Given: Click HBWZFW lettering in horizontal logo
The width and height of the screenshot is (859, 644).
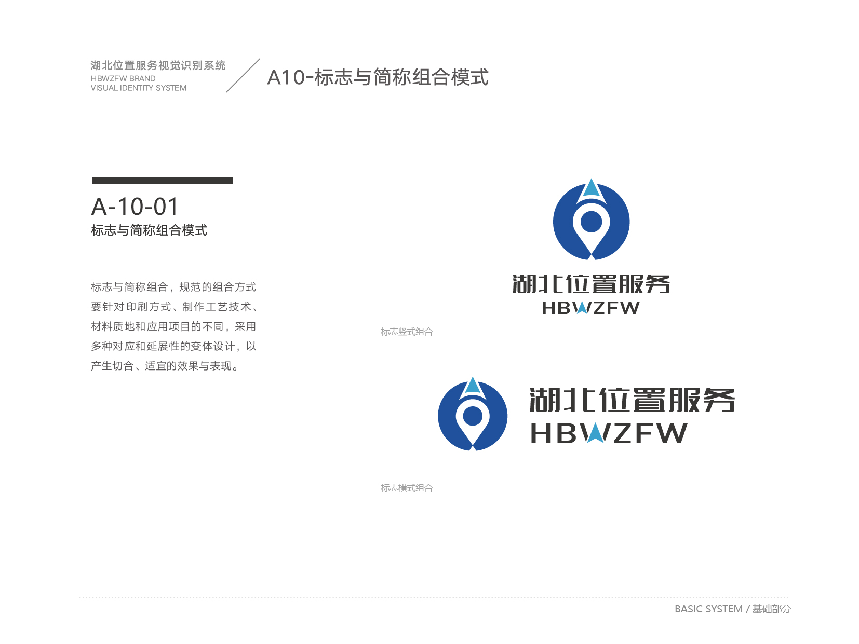Looking at the screenshot, I should pos(609,433).
